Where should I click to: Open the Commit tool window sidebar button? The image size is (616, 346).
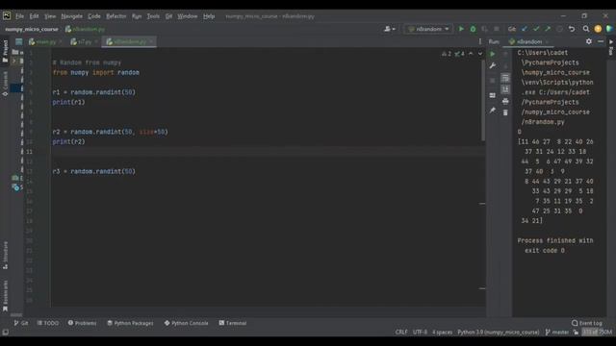pos(5,84)
